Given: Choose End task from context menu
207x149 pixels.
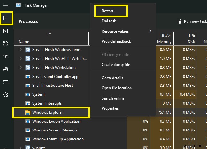Looking at the screenshot, I should tap(109, 21).
